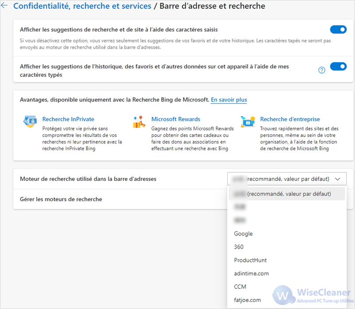Viewport: 355px width, 309px height.
Task: Pick adintime.com from the list
Action: click(x=287, y=273)
